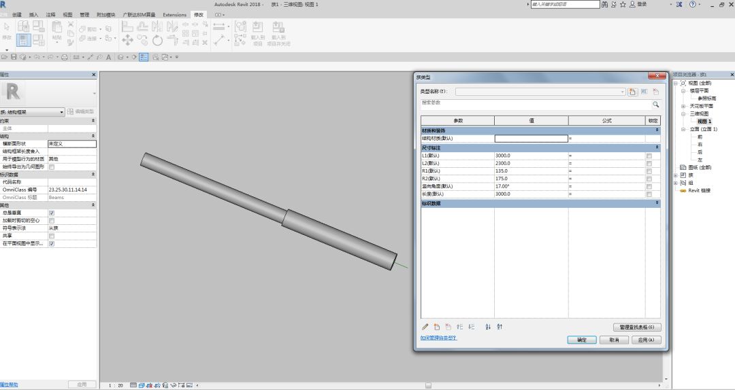Viewport: 735px width, 390px height.
Task: Click the 应用(A) button in dialog
Action: coord(646,340)
